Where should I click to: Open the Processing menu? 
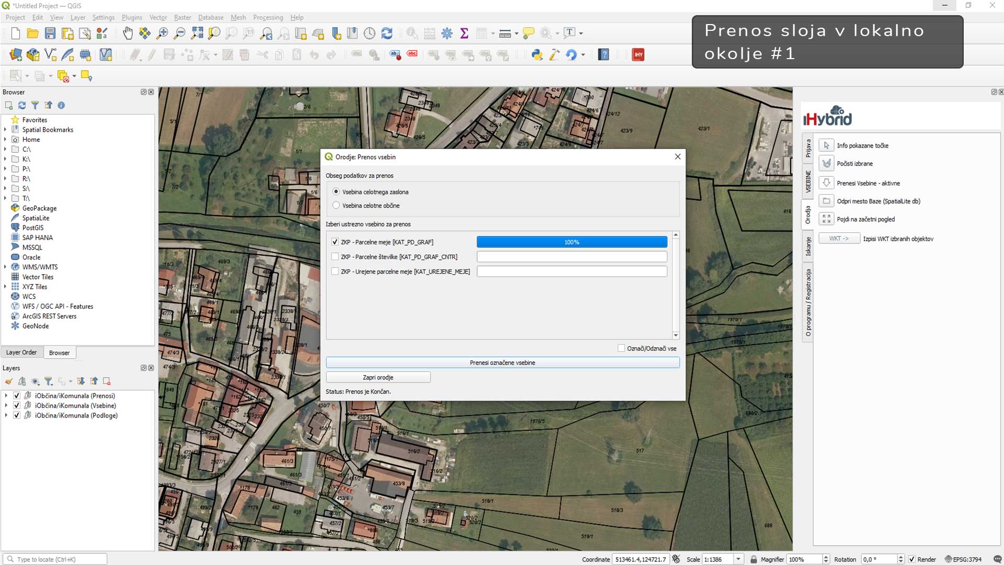(268, 17)
